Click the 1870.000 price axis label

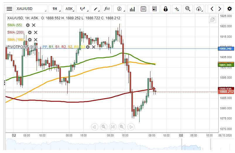tap(226, 129)
